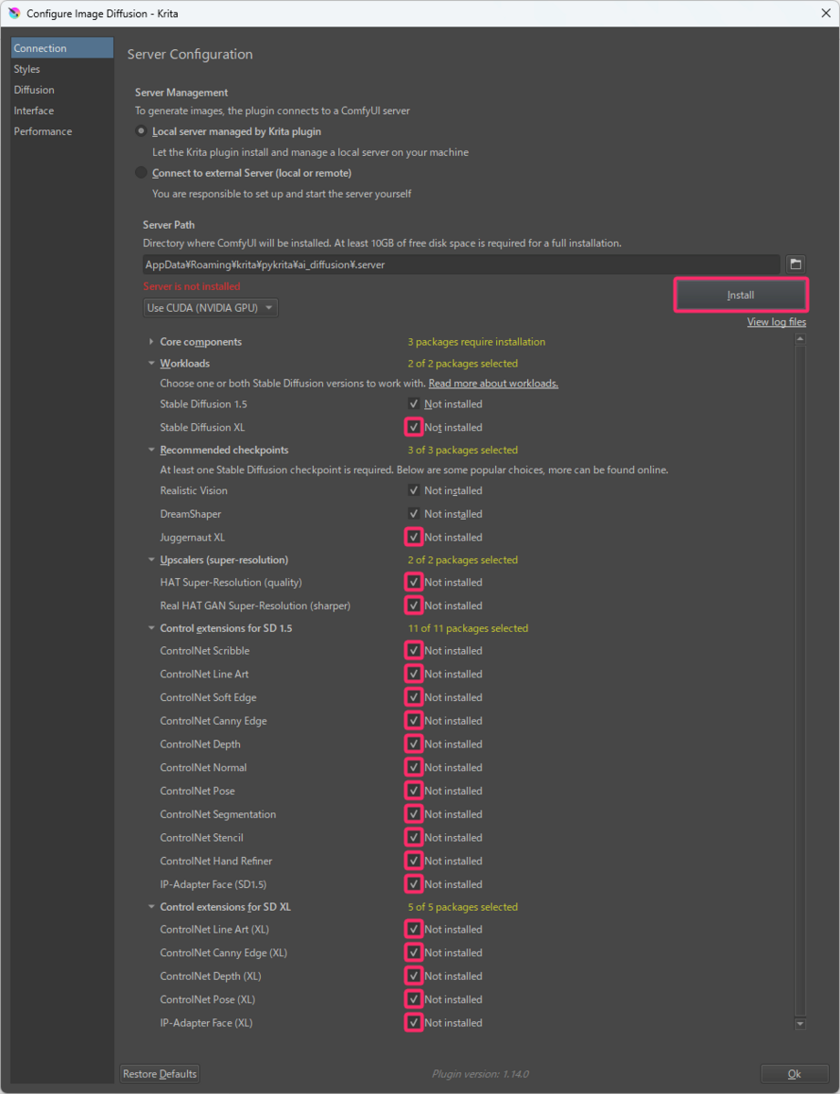Toggle ControlNet Depth (XL) checkbox
Screen dimensions: 840x1094
click(414, 976)
